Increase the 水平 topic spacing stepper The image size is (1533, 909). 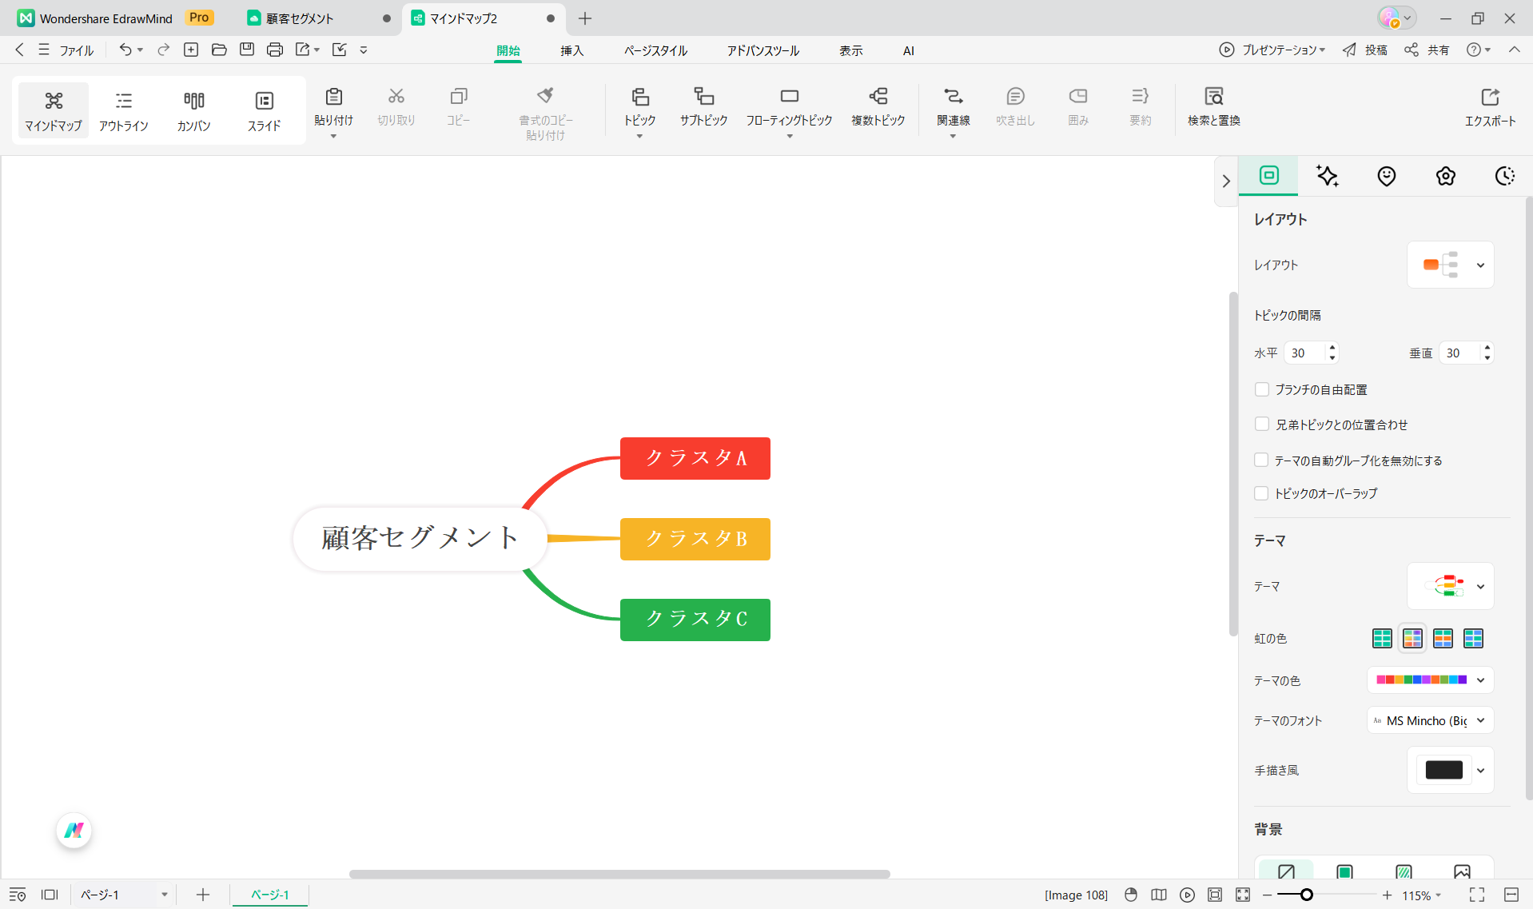1331,348
